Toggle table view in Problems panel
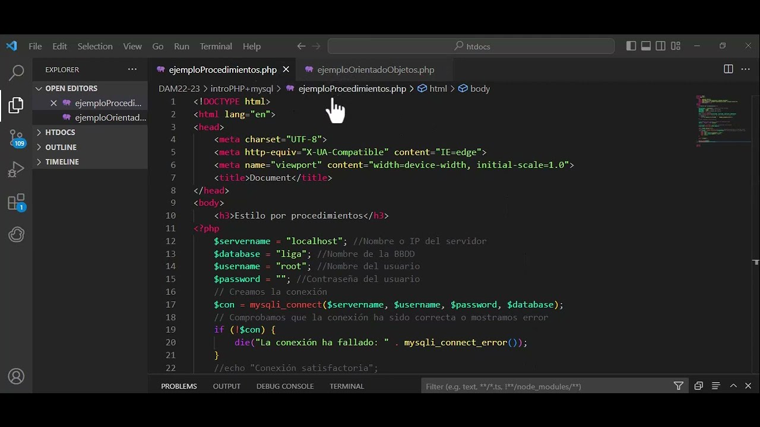This screenshot has height=427, width=760. pyautogui.click(x=716, y=386)
